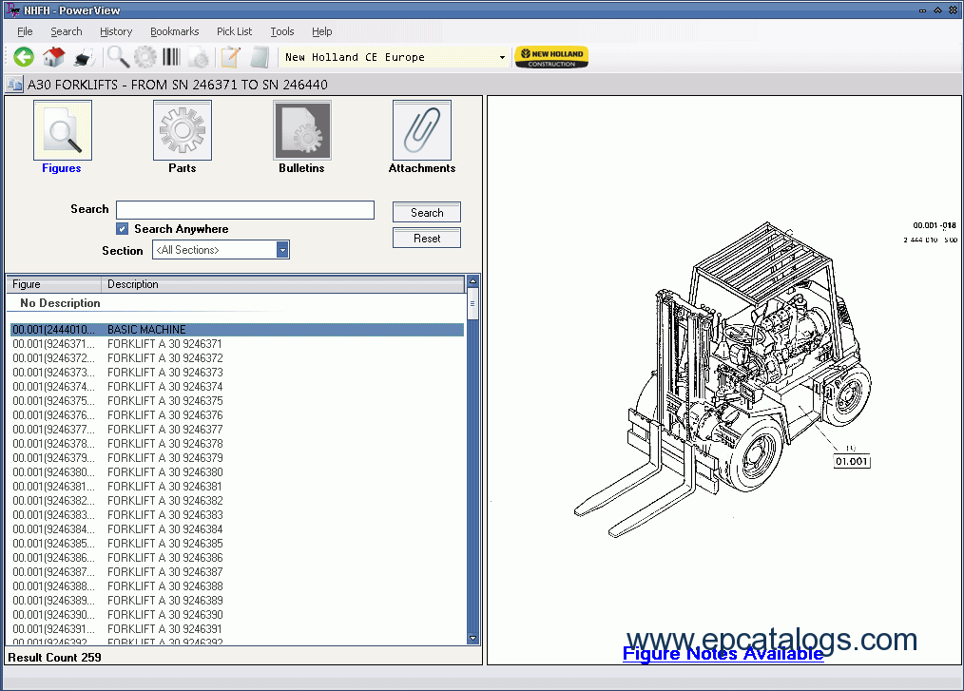Open the Bulletins icon
The height and width of the screenshot is (691, 964).
tap(302, 130)
